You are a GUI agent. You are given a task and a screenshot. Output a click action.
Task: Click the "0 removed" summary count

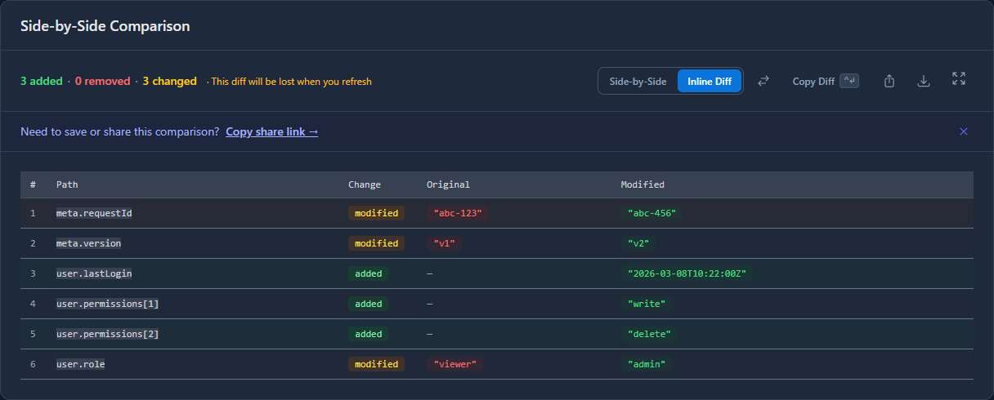pyautogui.click(x=103, y=81)
